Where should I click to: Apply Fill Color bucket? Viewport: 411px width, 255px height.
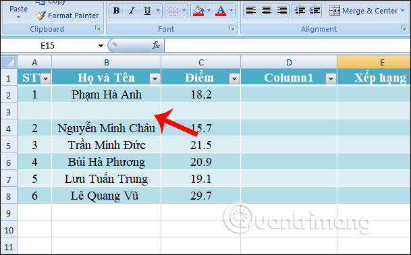coord(198,11)
